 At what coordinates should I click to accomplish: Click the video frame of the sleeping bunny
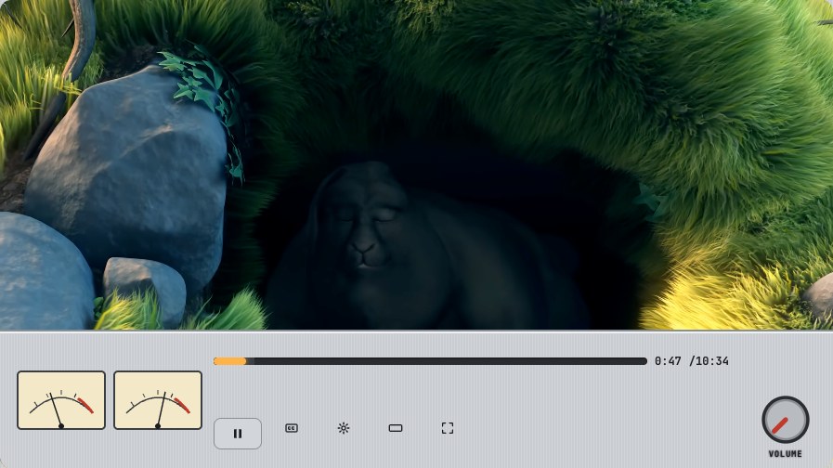click(416, 164)
